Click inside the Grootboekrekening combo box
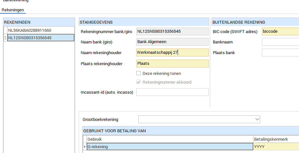 coord(196,120)
